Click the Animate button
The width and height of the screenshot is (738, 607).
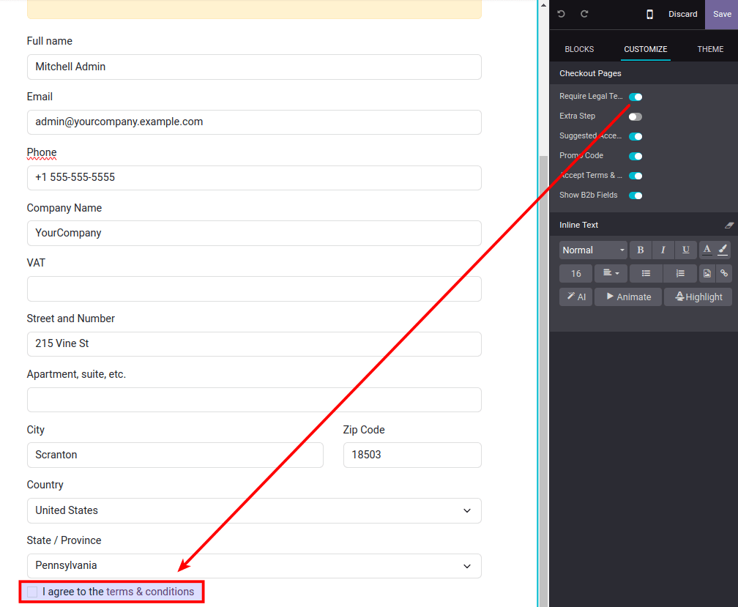pos(628,297)
